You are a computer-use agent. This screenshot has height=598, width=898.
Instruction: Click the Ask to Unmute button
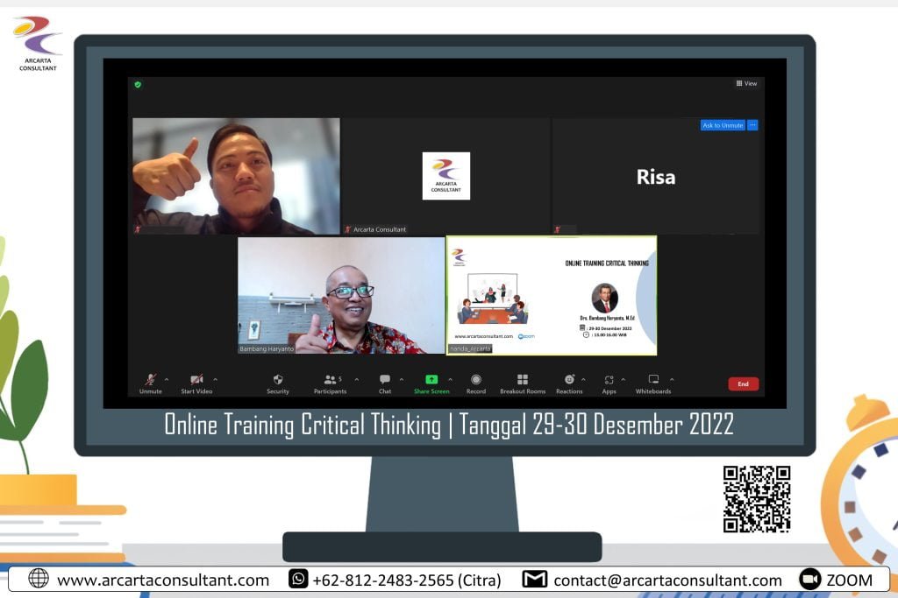tap(723, 125)
